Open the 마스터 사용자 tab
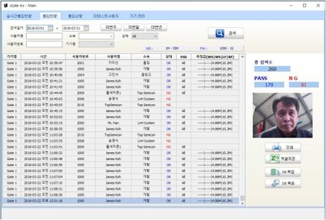 tap(106, 16)
